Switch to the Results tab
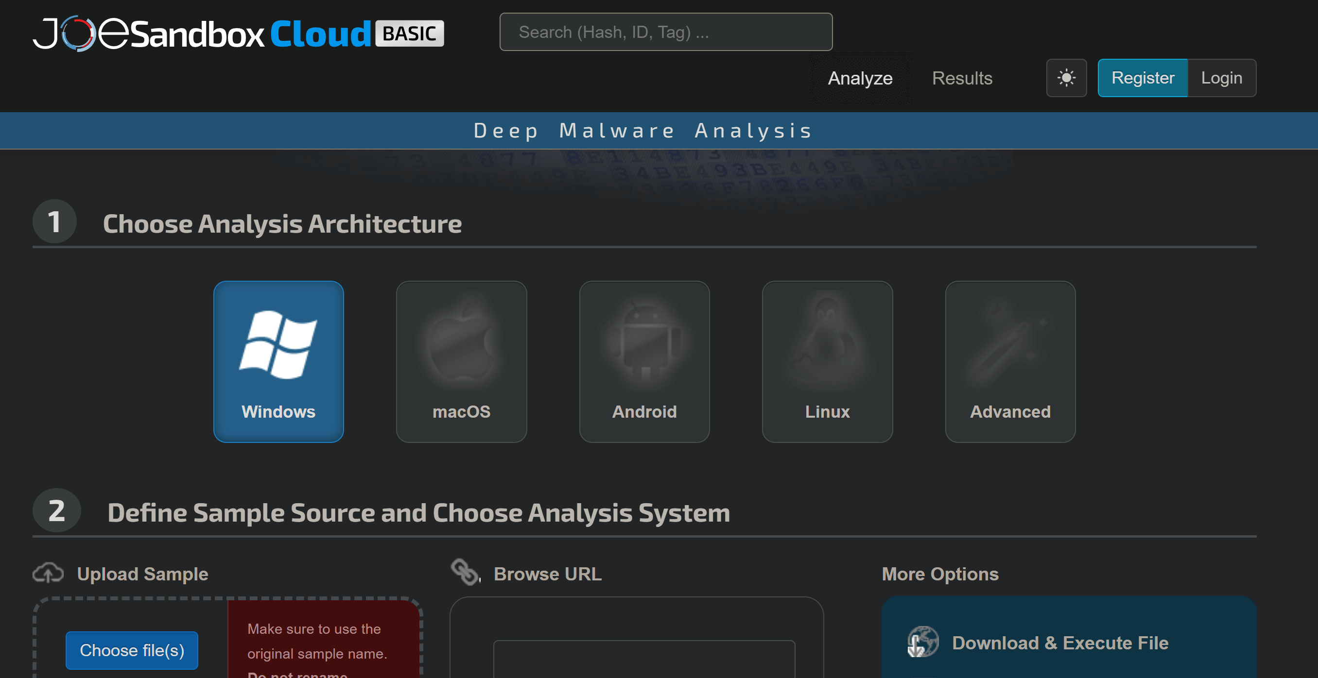Viewport: 1318px width, 678px height. [x=962, y=78]
